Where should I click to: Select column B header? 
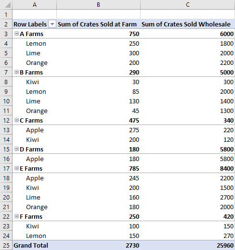(x=98, y=5)
